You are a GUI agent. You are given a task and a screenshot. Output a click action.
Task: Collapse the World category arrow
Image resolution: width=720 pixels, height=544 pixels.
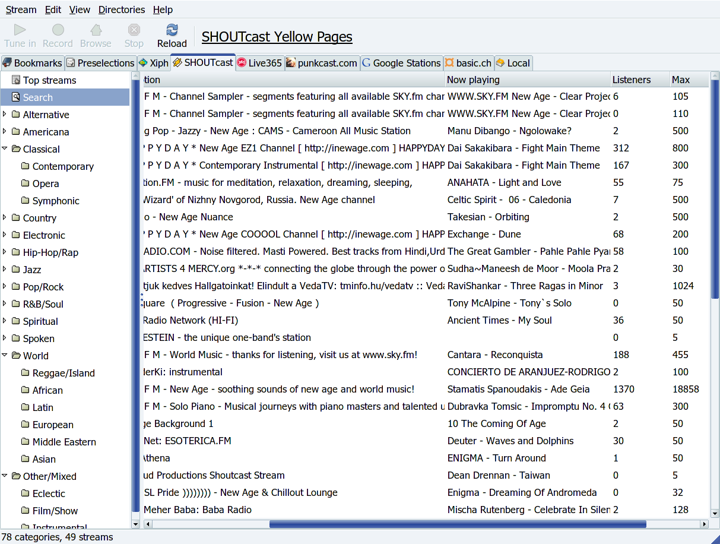pyautogui.click(x=5, y=355)
